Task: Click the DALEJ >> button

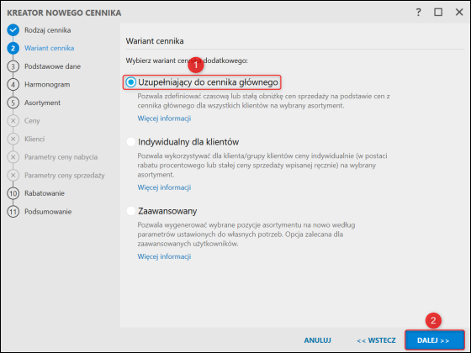Action: tap(434, 340)
